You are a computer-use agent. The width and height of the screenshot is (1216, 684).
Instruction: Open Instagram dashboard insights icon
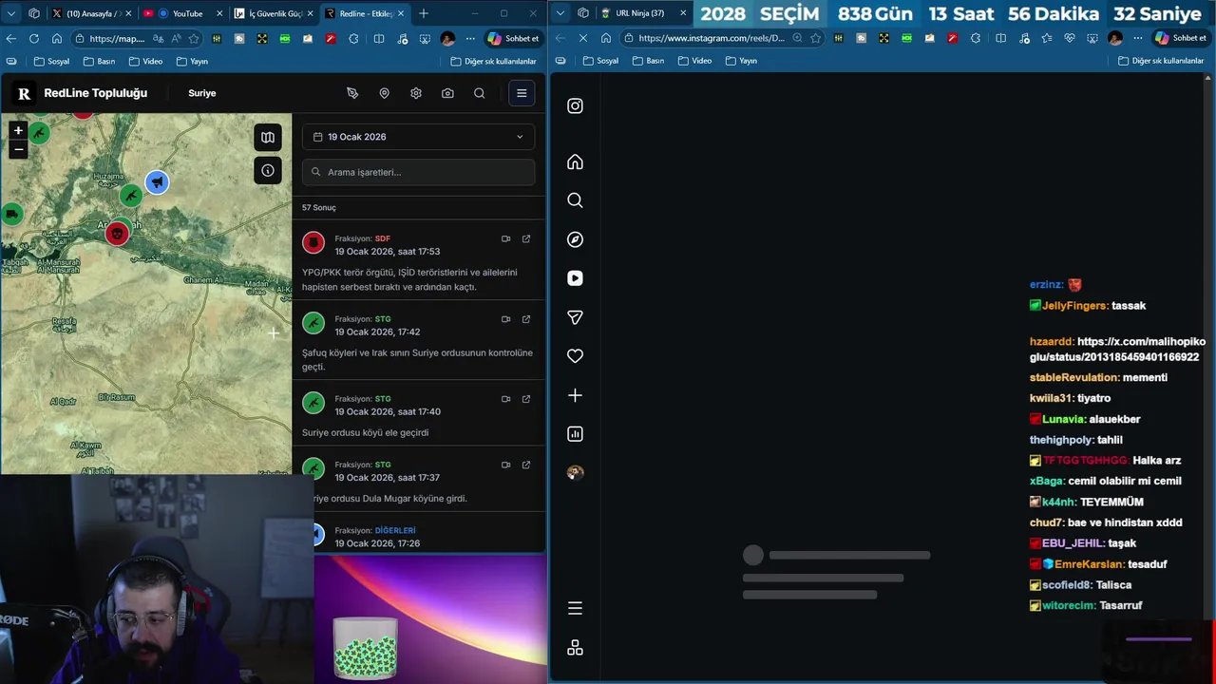575,434
